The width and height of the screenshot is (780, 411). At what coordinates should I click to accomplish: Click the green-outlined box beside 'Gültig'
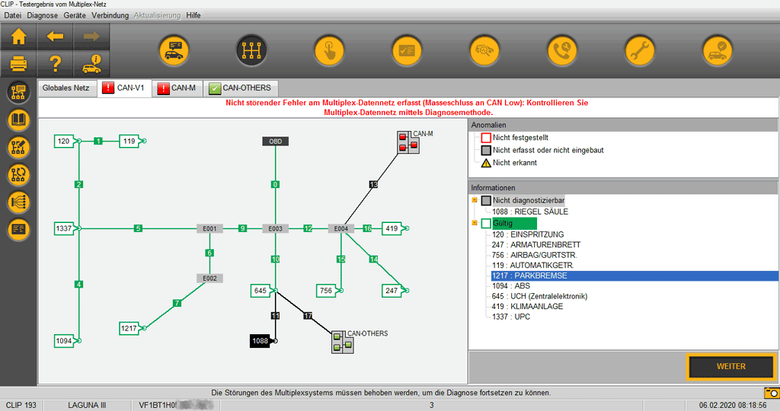486,223
